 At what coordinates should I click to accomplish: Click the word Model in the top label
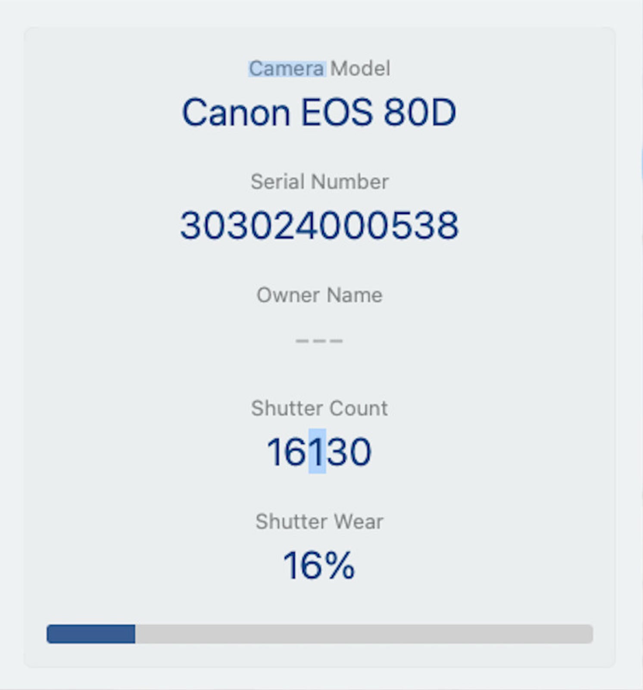pyautogui.click(x=360, y=69)
